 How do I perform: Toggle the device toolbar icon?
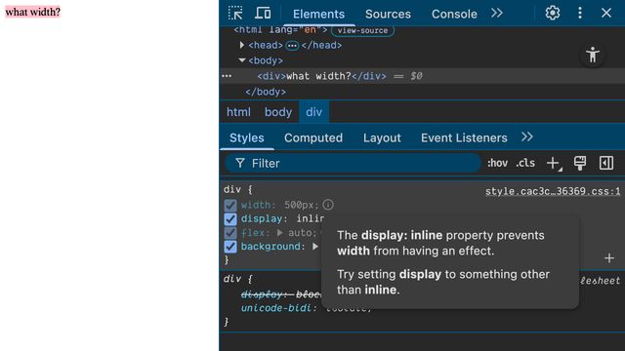[263, 13]
